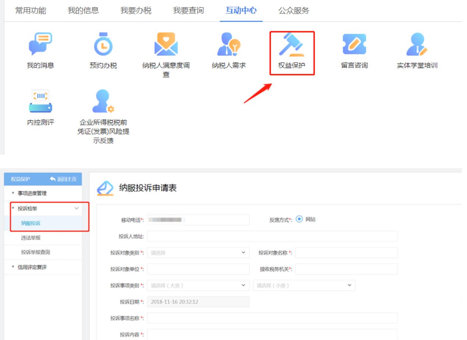
Task: Click the 留言咨询 pencil icon
Action: point(354,44)
